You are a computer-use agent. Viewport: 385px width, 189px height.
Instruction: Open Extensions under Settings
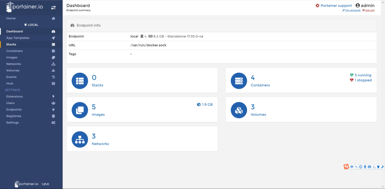(14, 96)
